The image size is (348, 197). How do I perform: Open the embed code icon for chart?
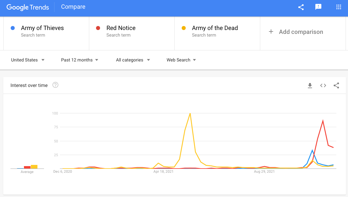pos(323,85)
